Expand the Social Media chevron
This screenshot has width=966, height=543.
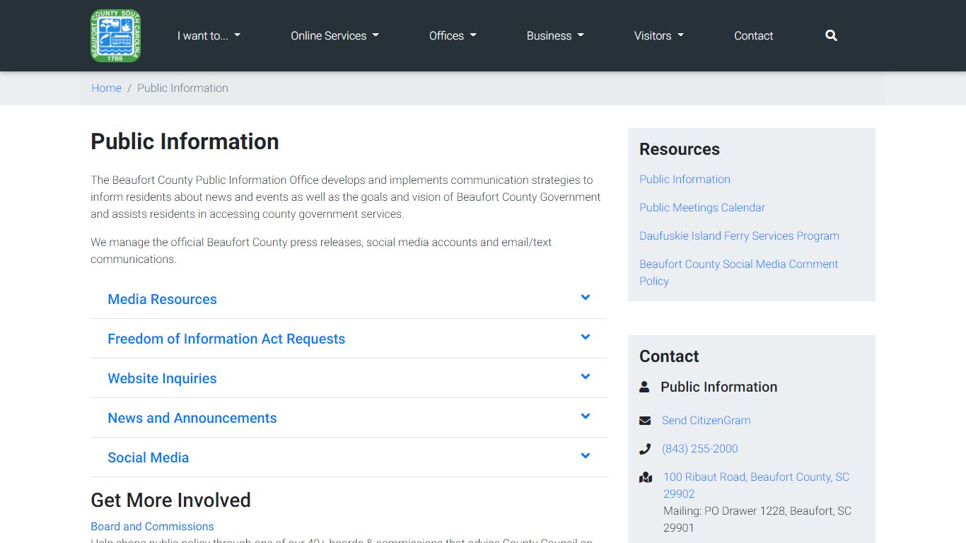click(586, 456)
